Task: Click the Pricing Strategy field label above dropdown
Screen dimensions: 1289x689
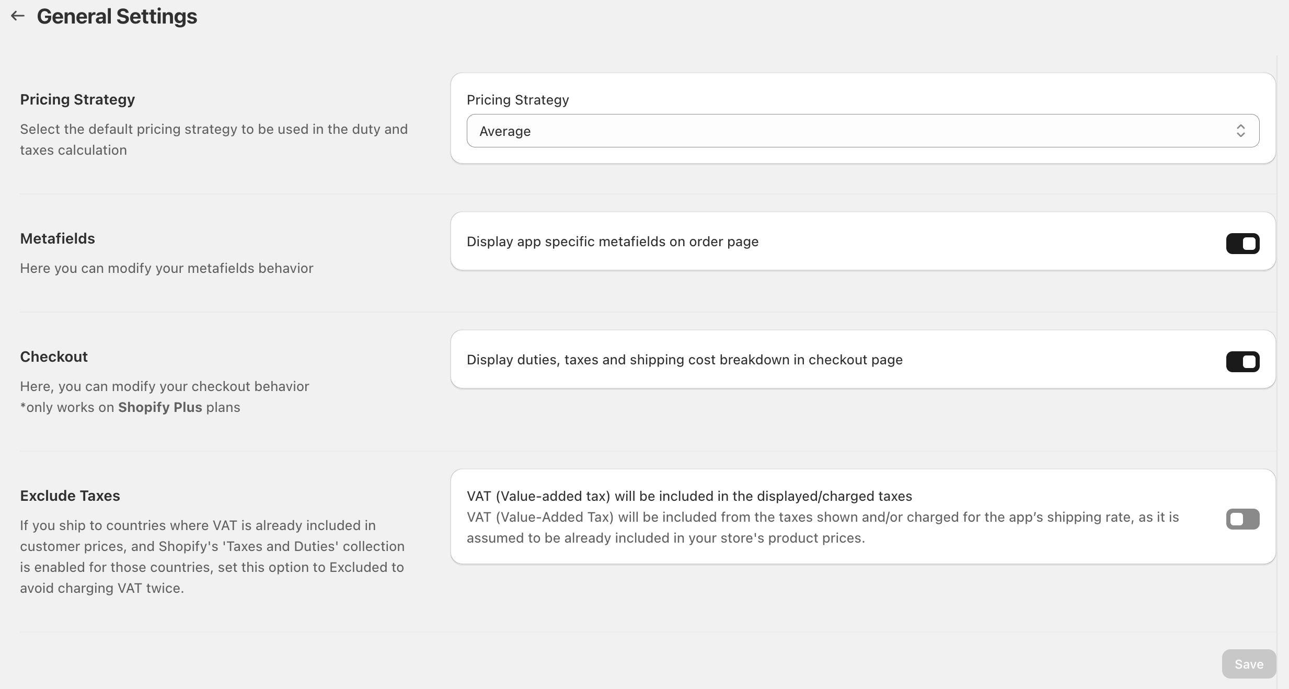Action: click(518, 100)
